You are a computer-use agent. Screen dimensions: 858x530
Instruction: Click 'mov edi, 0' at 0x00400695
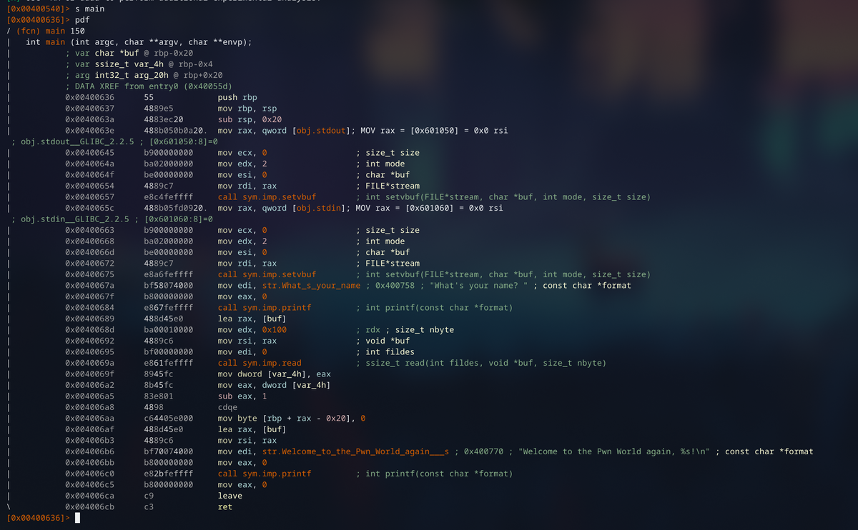242,352
